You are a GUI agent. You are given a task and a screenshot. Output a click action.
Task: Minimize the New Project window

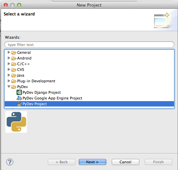(x=12, y=5)
